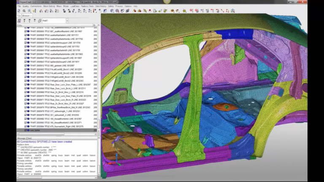
Task: Click the magnifier zoom toolbar icon
Action: [x=24, y=11]
